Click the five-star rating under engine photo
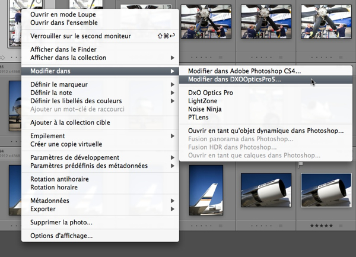This screenshot has height=257, width=356. [322, 226]
